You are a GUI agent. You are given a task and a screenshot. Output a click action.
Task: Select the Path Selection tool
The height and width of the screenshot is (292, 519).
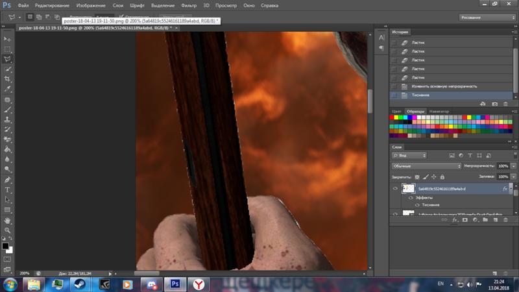7,200
